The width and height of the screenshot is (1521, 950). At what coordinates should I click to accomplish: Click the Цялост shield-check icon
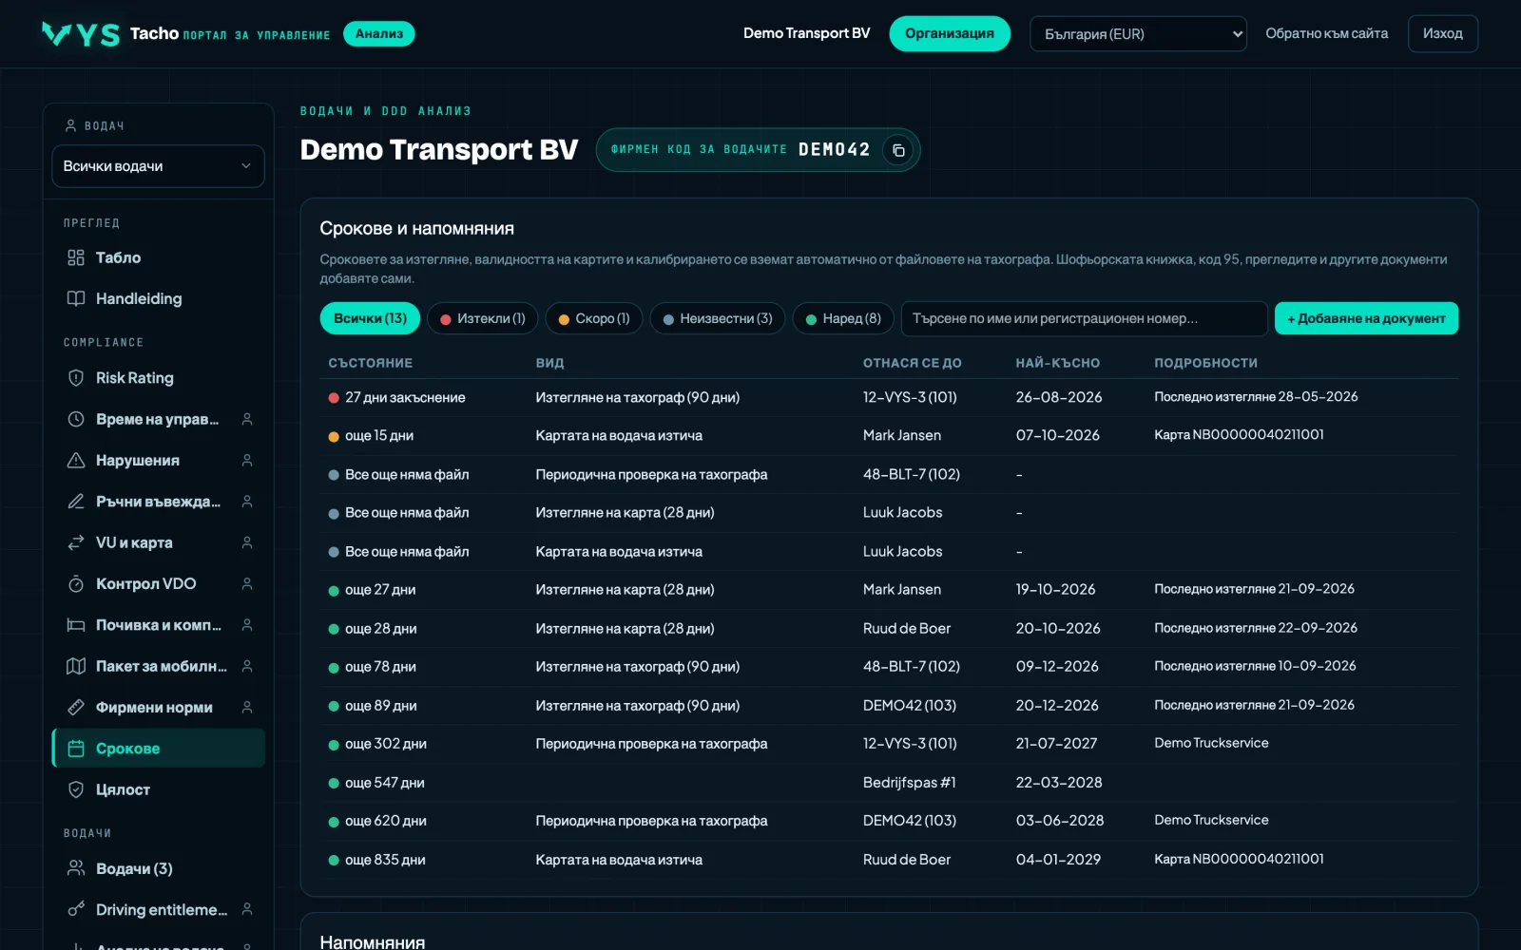point(76,789)
